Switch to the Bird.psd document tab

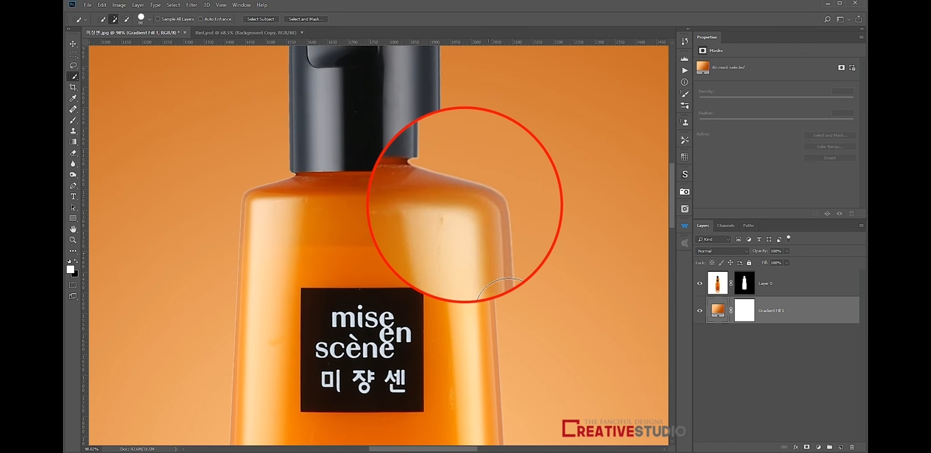245,32
